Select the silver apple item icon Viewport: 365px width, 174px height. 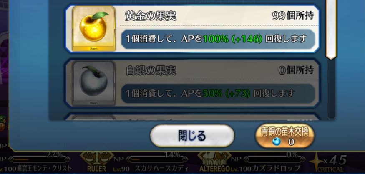click(94, 83)
